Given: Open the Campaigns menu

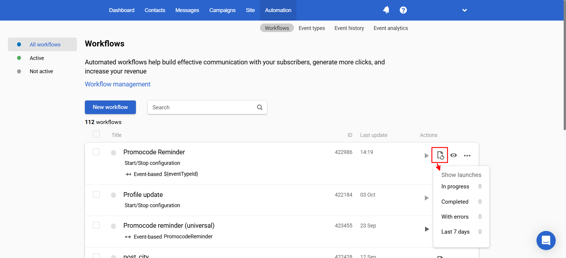Looking at the screenshot, I should tap(222, 10).
